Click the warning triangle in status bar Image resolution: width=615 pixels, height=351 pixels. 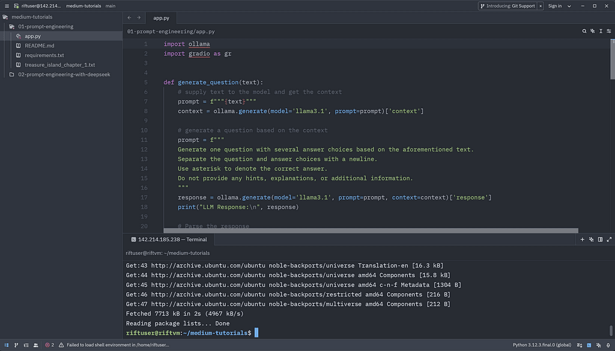pos(61,345)
